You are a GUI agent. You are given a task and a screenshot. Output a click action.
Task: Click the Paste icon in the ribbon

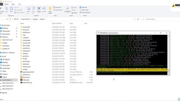pos(11,9)
